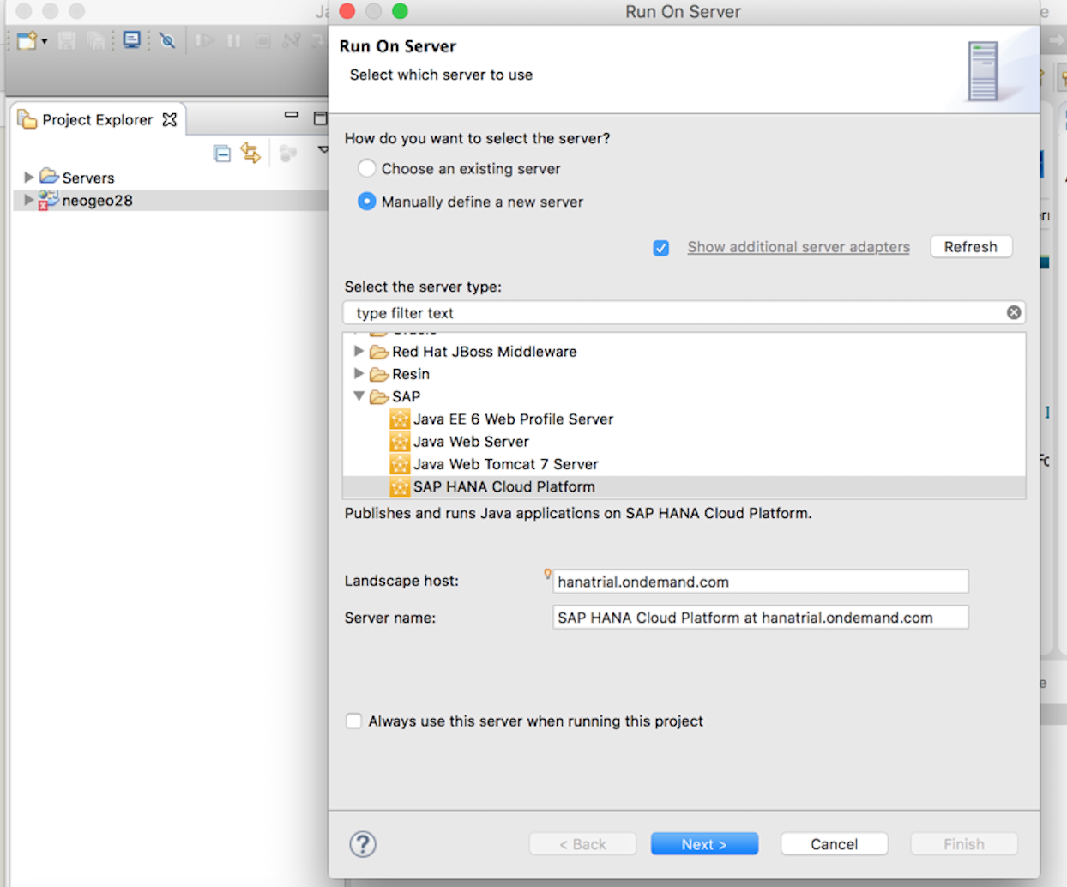Minimize the Project Explorer panel
Viewport: 1067px width, 887px height.
tap(292, 115)
